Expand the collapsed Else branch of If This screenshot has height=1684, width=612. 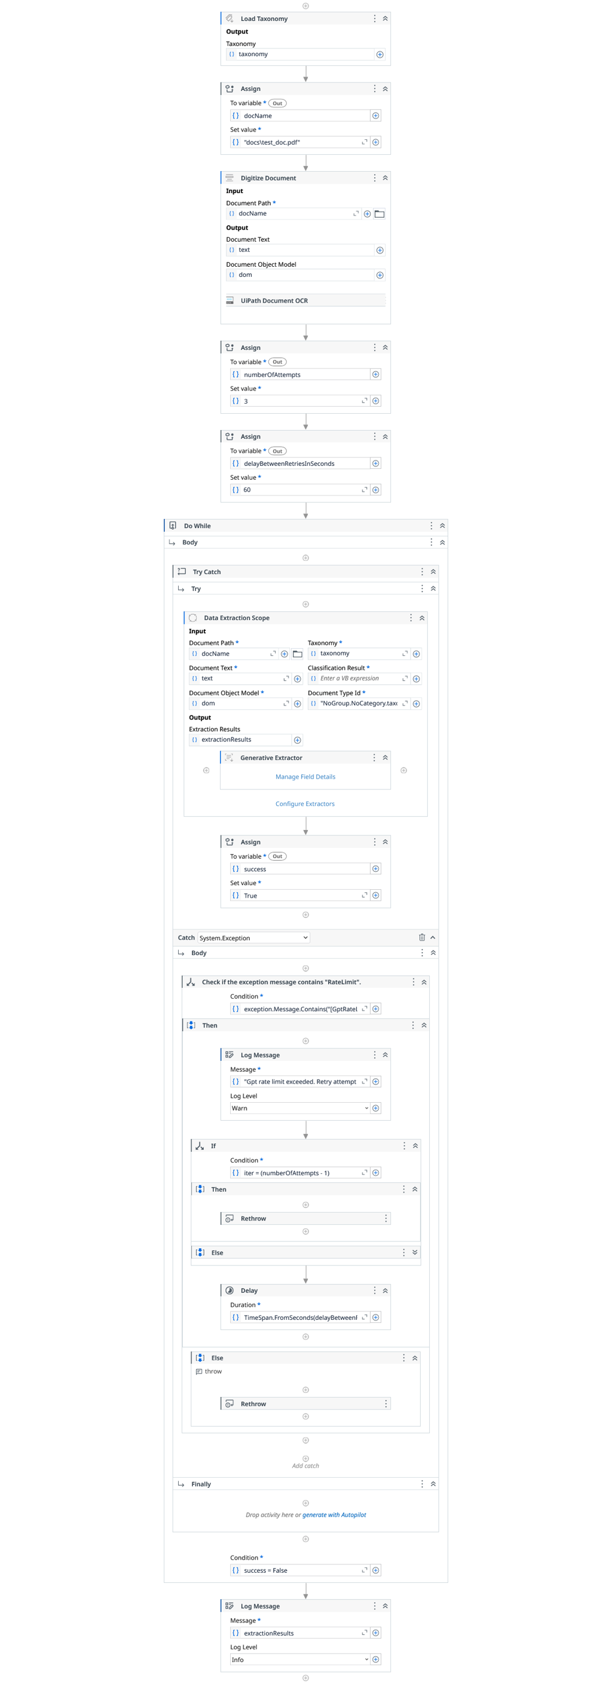(x=415, y=1253)
